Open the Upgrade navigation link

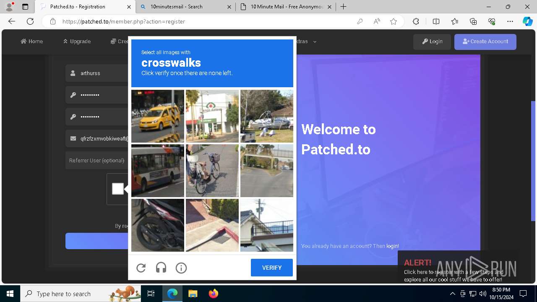click(x=77, y=41)
